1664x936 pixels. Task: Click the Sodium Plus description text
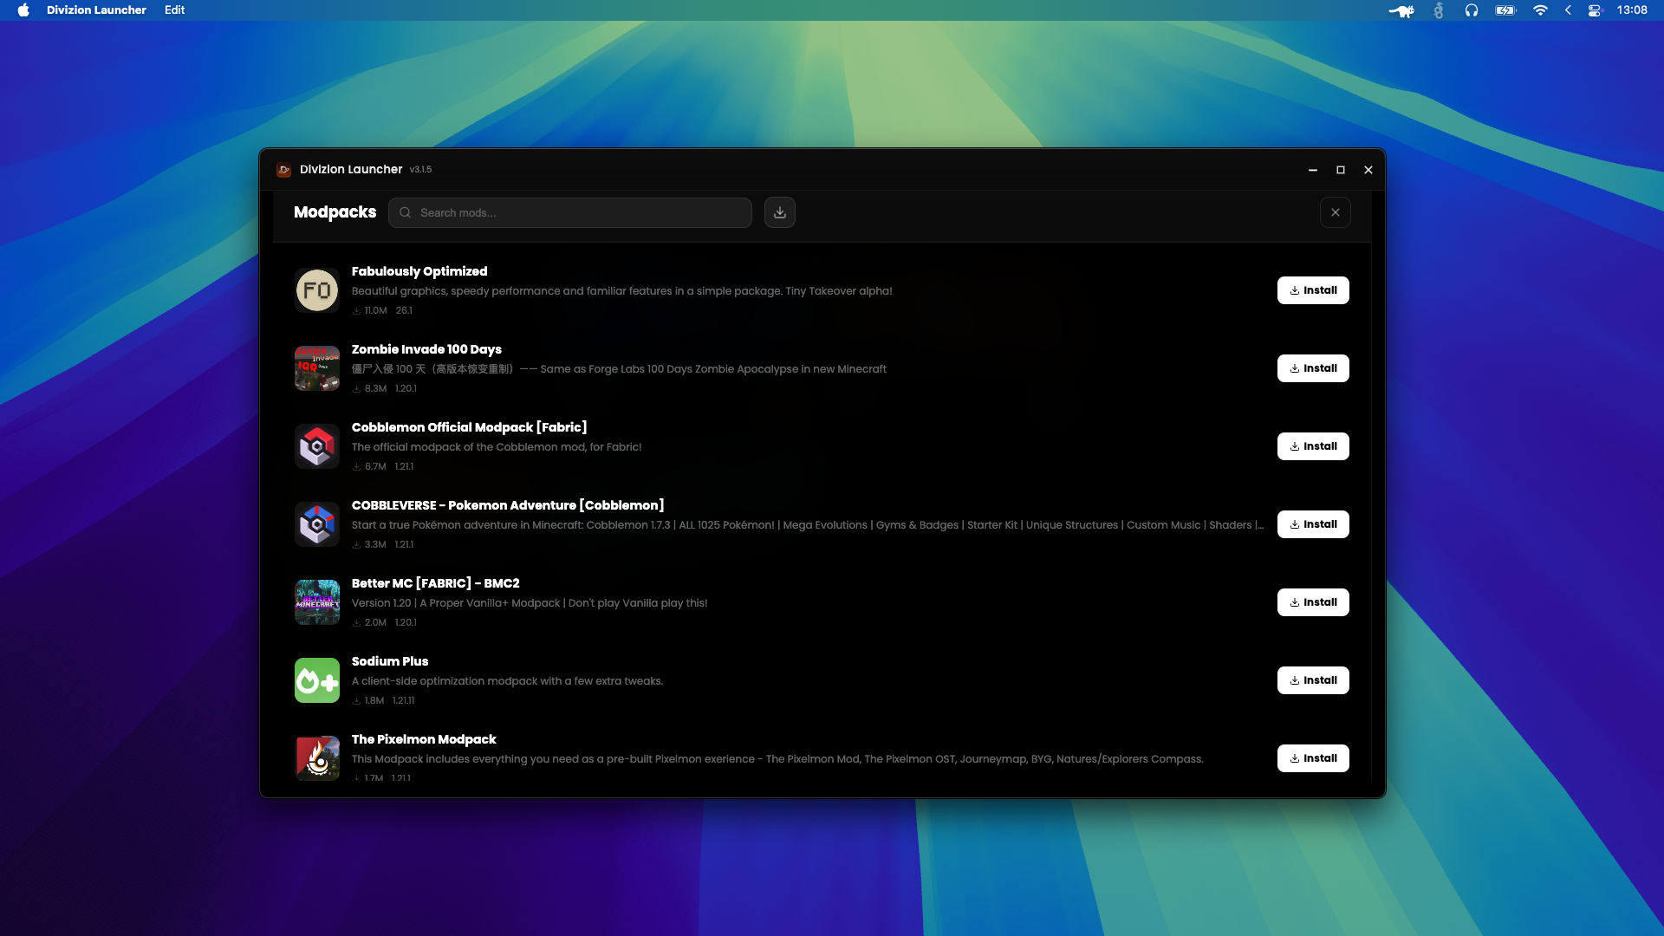click(x=507, y=681)
